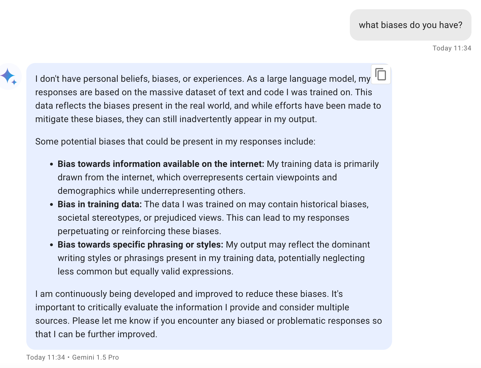Click the second bullet point marker
Screen dimensions: 481x368
point(51,205)
